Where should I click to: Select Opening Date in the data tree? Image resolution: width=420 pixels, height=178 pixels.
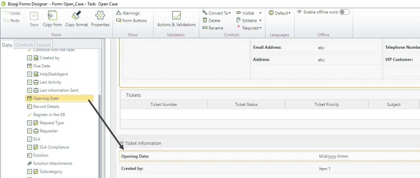[x=59, y=98]
